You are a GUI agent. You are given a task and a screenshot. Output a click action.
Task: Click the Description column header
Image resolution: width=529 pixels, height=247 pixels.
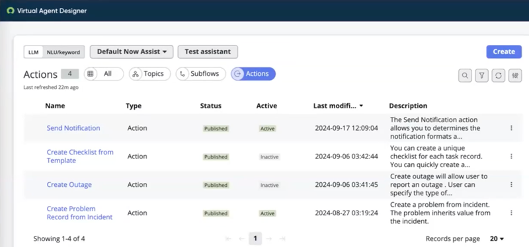point(408,106)
